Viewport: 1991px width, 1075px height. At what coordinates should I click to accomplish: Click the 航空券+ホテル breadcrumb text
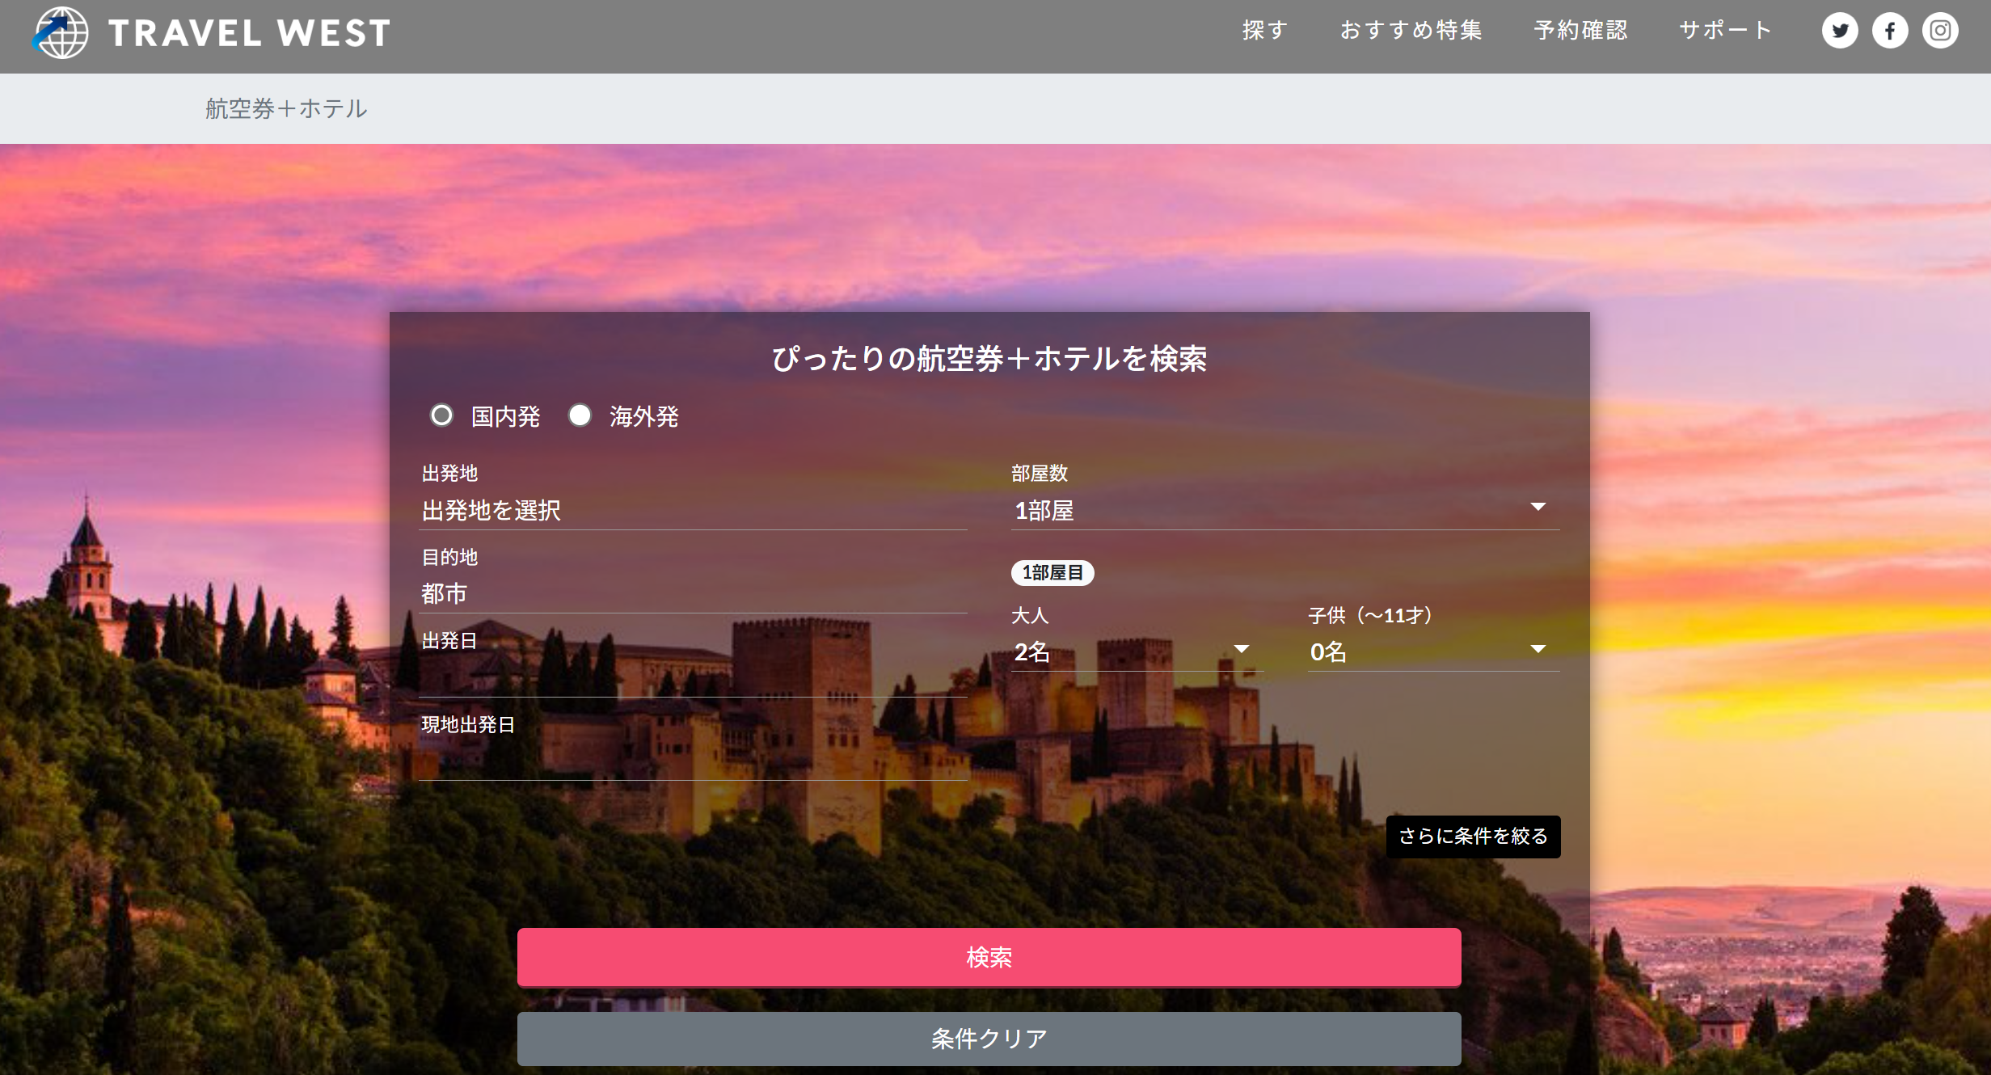point(286,108)
